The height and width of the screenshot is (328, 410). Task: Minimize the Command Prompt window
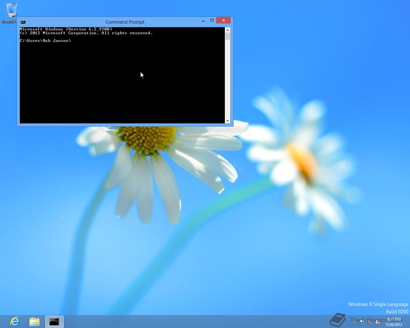[x=203, y=20]
